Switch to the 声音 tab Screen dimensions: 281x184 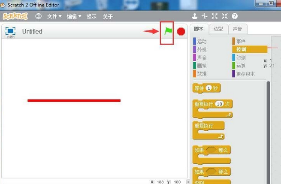(x=237, y=29)
